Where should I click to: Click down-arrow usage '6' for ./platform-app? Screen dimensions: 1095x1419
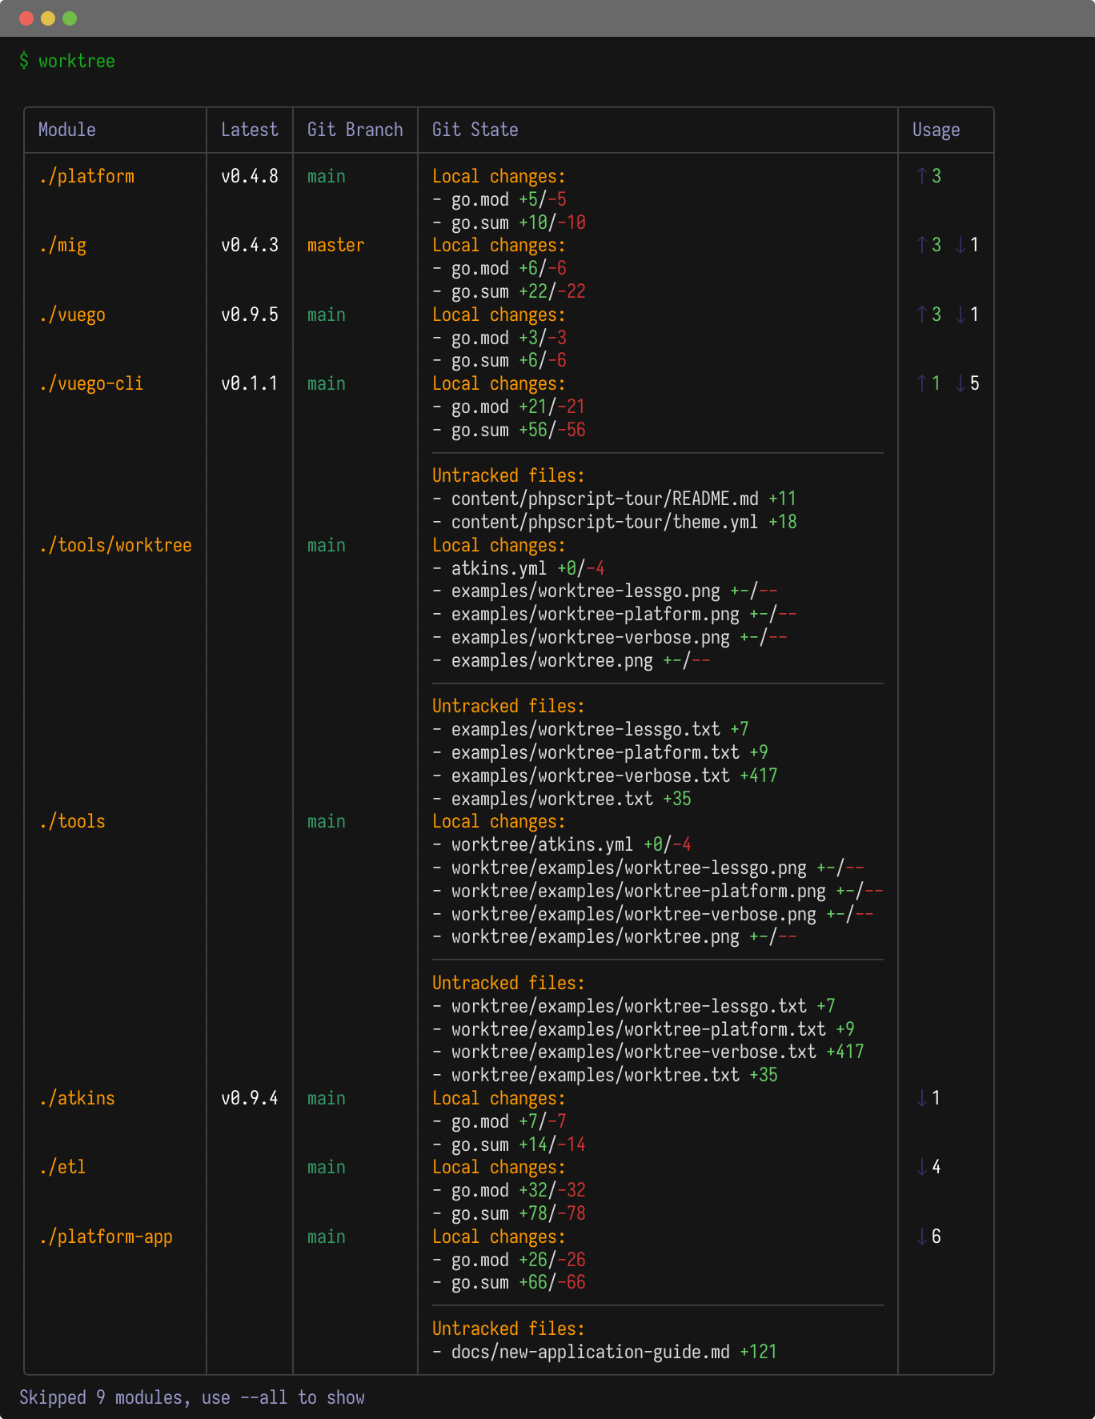pos(929,1237)
